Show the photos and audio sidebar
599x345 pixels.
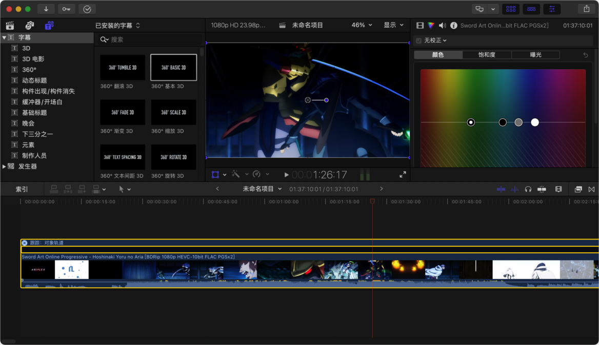[29, 25]
